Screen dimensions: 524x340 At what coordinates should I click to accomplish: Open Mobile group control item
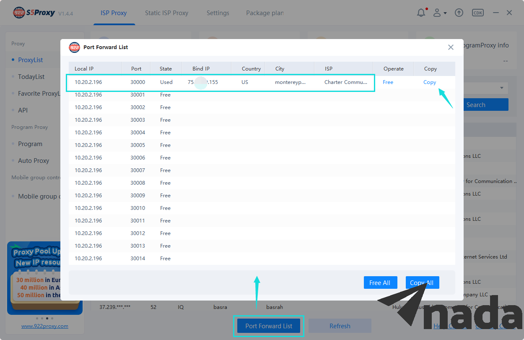pyautogui.click(x=39, y=196)
